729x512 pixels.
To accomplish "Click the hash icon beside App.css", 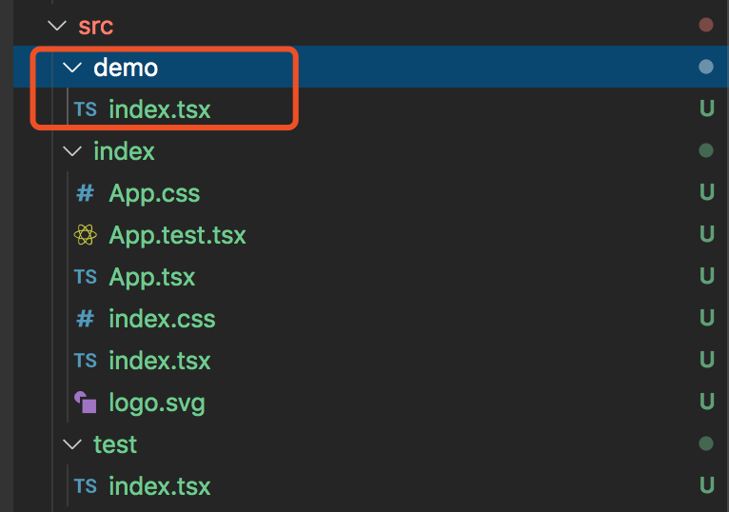I will coord(85,193).
